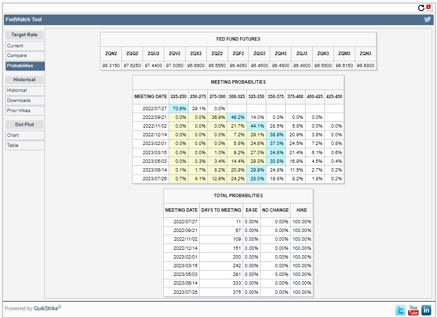The height and width of the screenshot is (318, 437).
Task: Click the HIKE column header
Action: click(x=302, y=210)
